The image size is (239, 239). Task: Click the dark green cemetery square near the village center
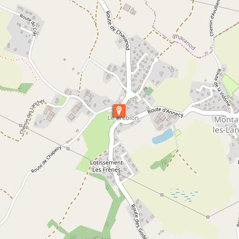coord(149,91)
